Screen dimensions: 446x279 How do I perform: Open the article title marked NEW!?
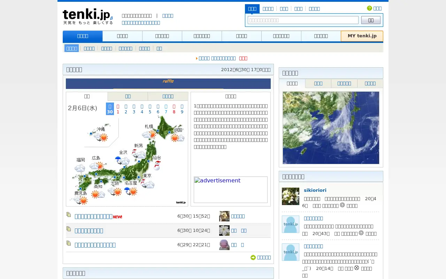pos(93,217)
